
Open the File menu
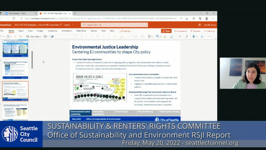[x=2, y=31]
